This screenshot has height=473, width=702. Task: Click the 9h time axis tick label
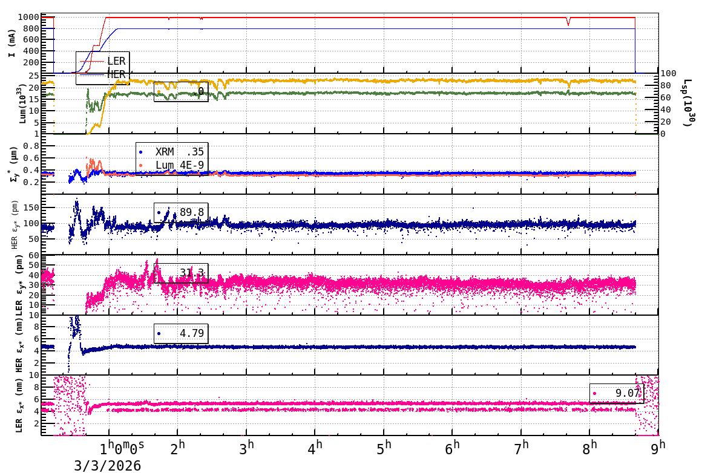[658, 448]
